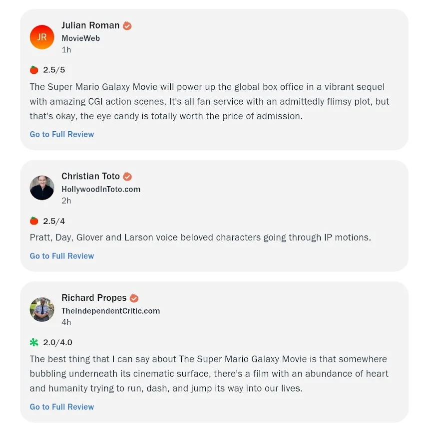Go to Full Review by Julian Roman

point(62,134)
